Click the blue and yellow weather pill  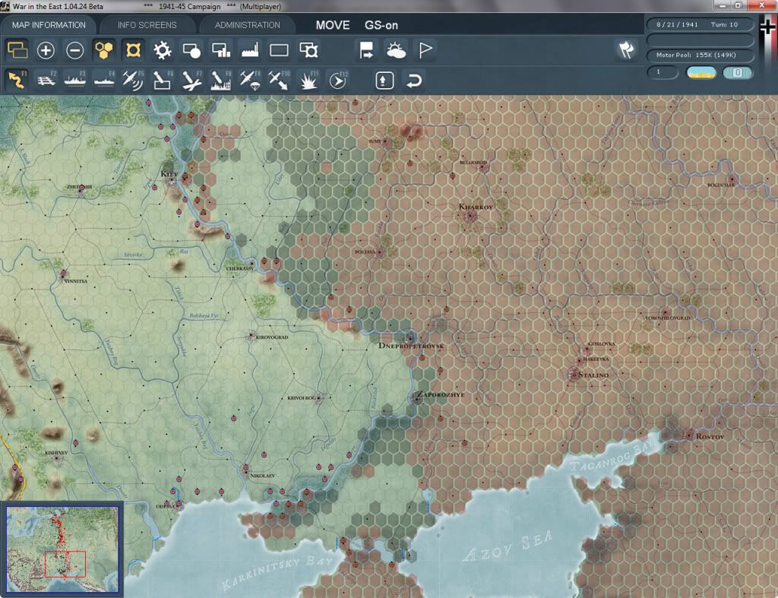pos(701,72)
